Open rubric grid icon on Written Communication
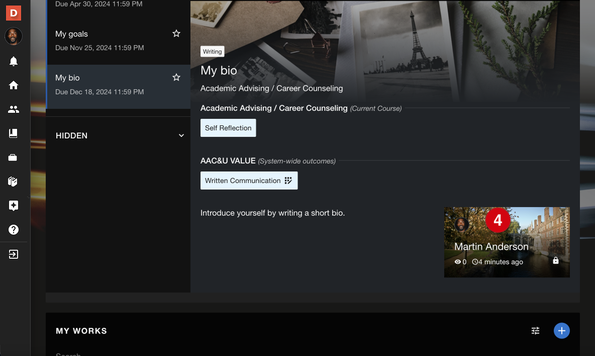This screenshot has height=356, width=595. pos(288,181)
